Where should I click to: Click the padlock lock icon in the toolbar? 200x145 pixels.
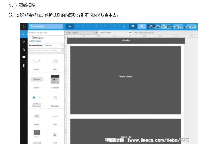point(124,26)
